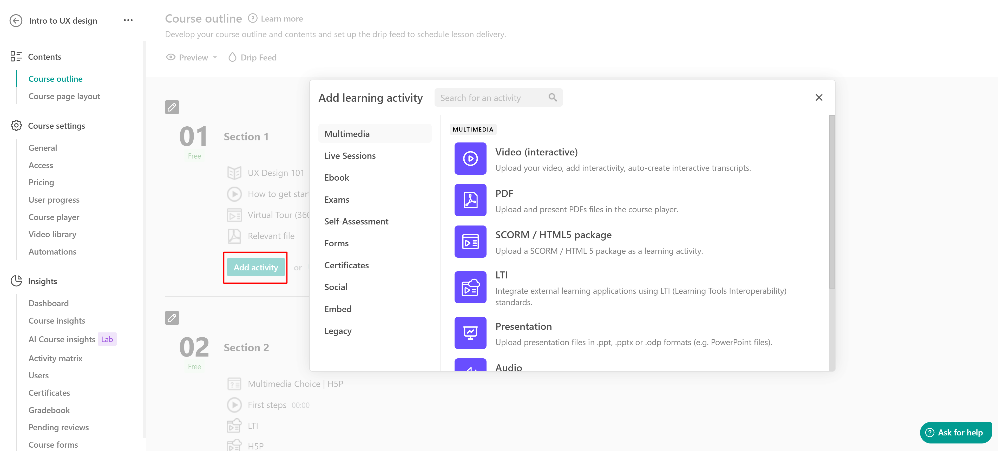Switch to the Exams category
This screenshot has height=451, width=998.
coord(336,200)
